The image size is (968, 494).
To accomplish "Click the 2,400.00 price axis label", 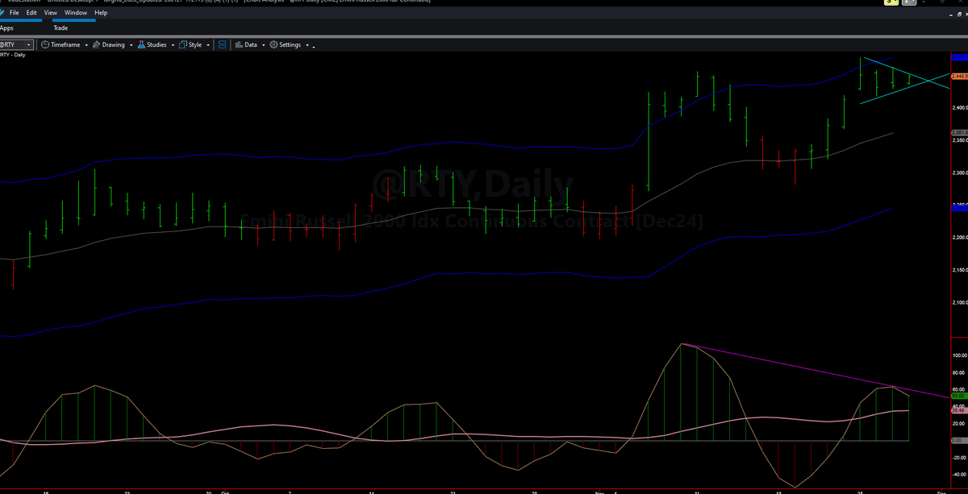I will tap(959, 107).
